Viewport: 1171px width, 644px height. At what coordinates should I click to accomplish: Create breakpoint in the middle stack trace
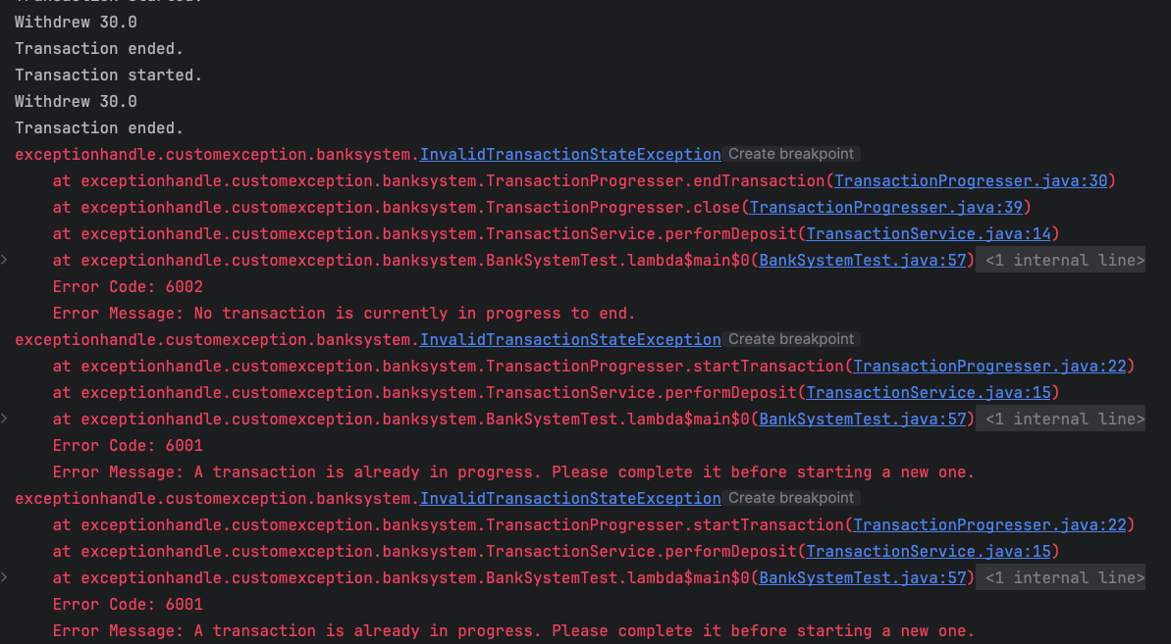pos(791,339)
